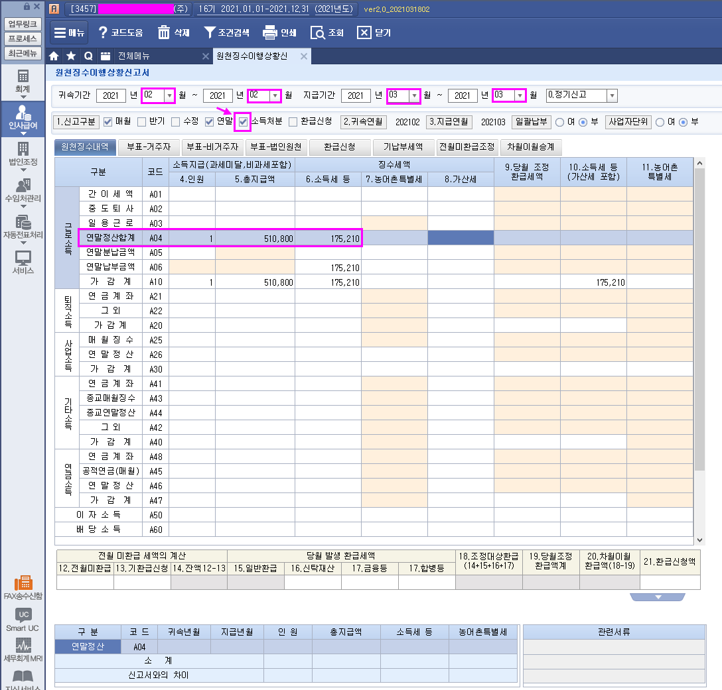Screen dimensions: 722x690
Task: Switch to 기납부세액 tab
Action: 403,147
